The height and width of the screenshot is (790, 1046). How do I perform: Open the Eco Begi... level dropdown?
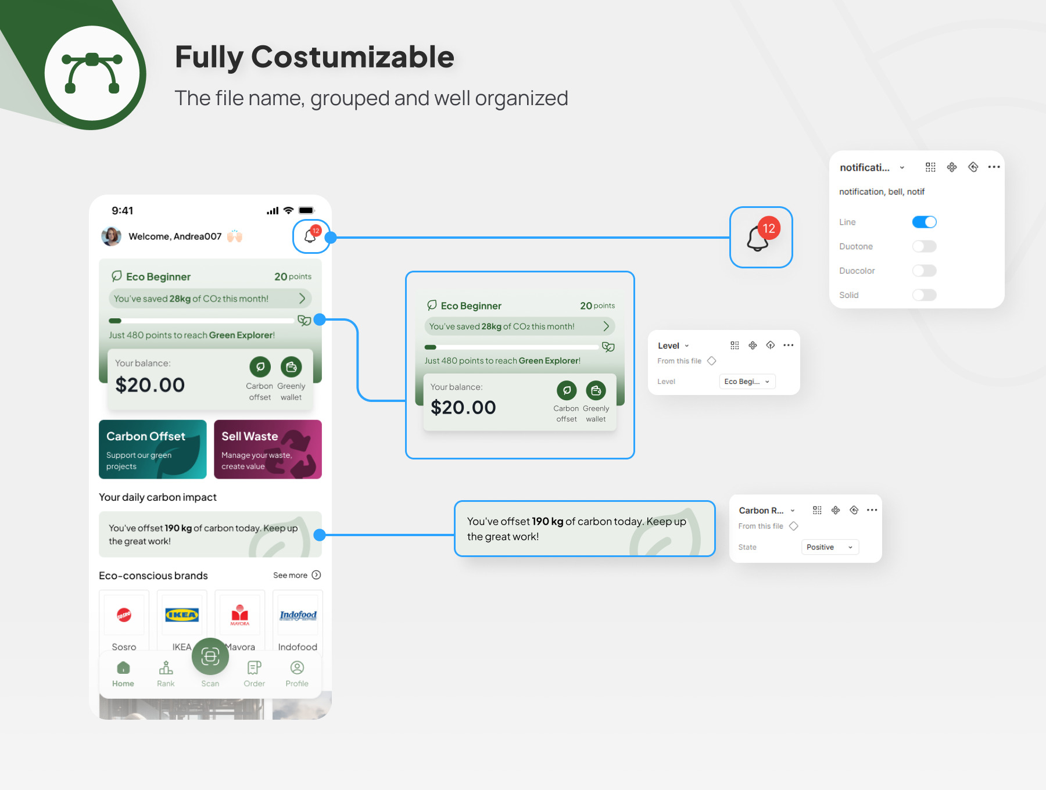click(747, 382)
